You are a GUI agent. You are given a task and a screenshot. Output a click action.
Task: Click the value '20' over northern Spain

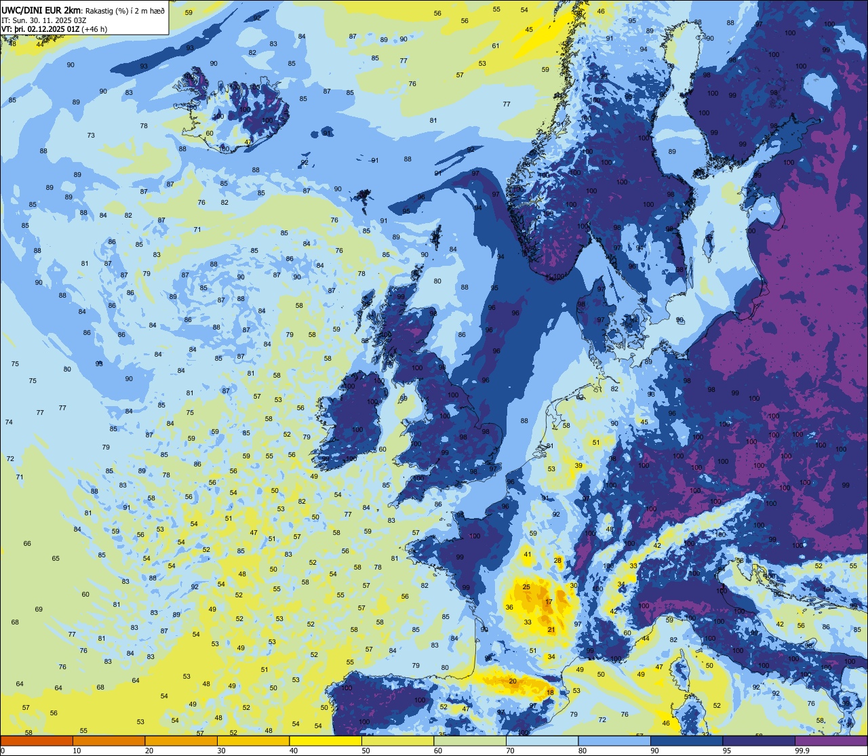click(513, 681)
